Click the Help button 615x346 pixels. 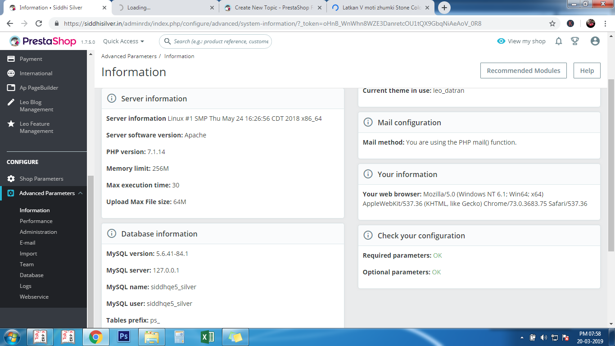pos(587,71)
